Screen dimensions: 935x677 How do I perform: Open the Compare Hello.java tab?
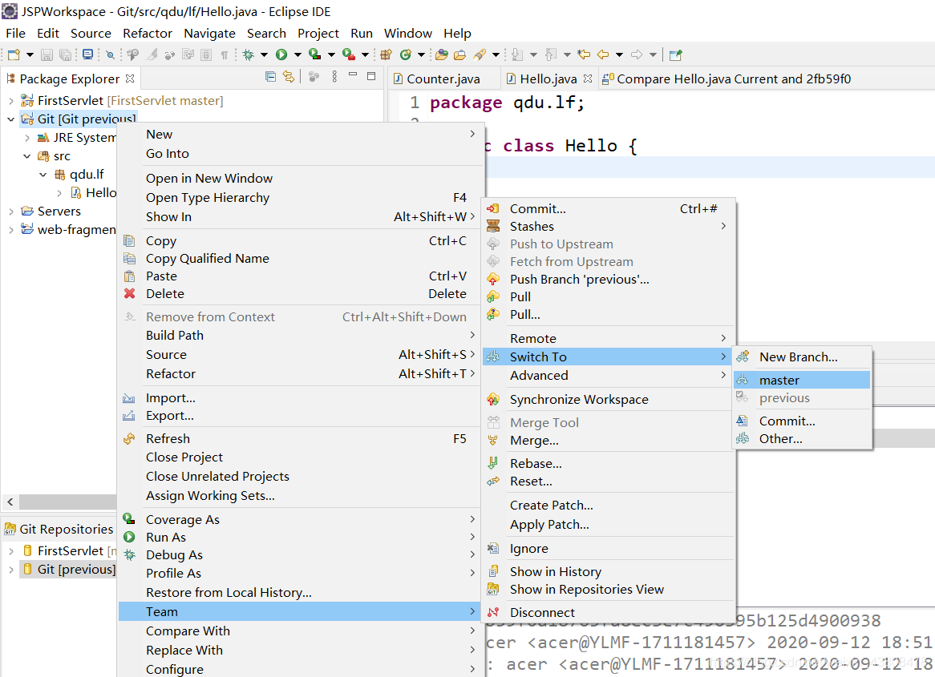(727, 79)
